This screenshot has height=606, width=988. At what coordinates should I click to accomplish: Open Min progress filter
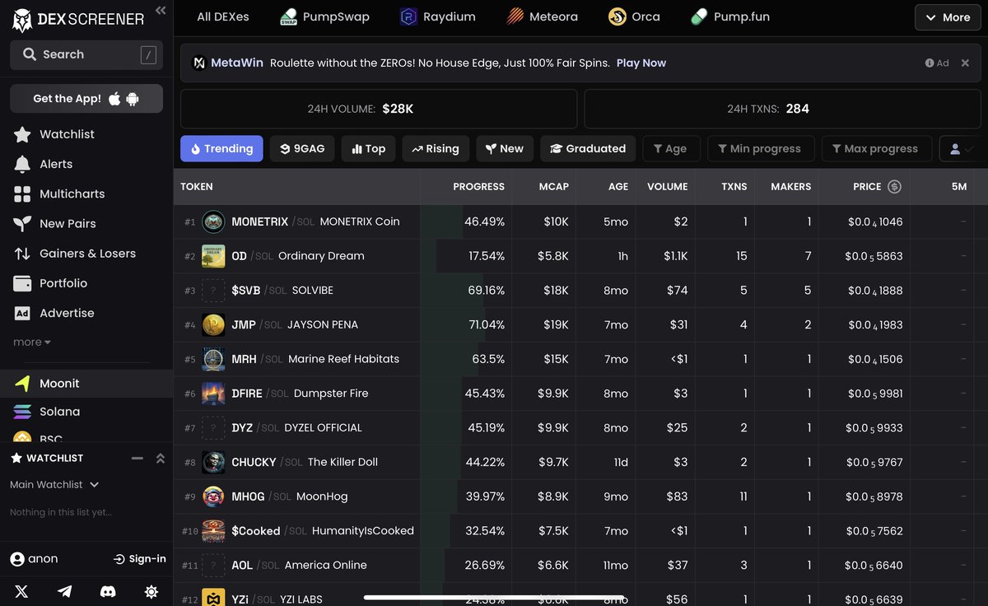[760, 149]
